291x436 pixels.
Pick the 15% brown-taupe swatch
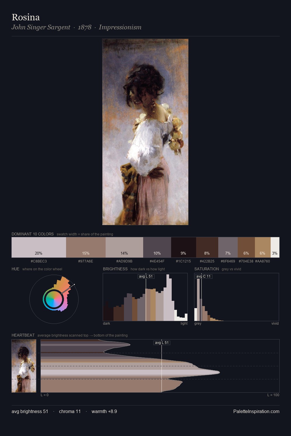tap(86, 247)
